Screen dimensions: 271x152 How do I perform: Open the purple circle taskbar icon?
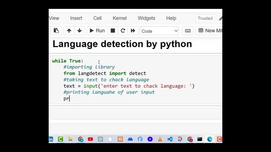[x=150, y=139]
